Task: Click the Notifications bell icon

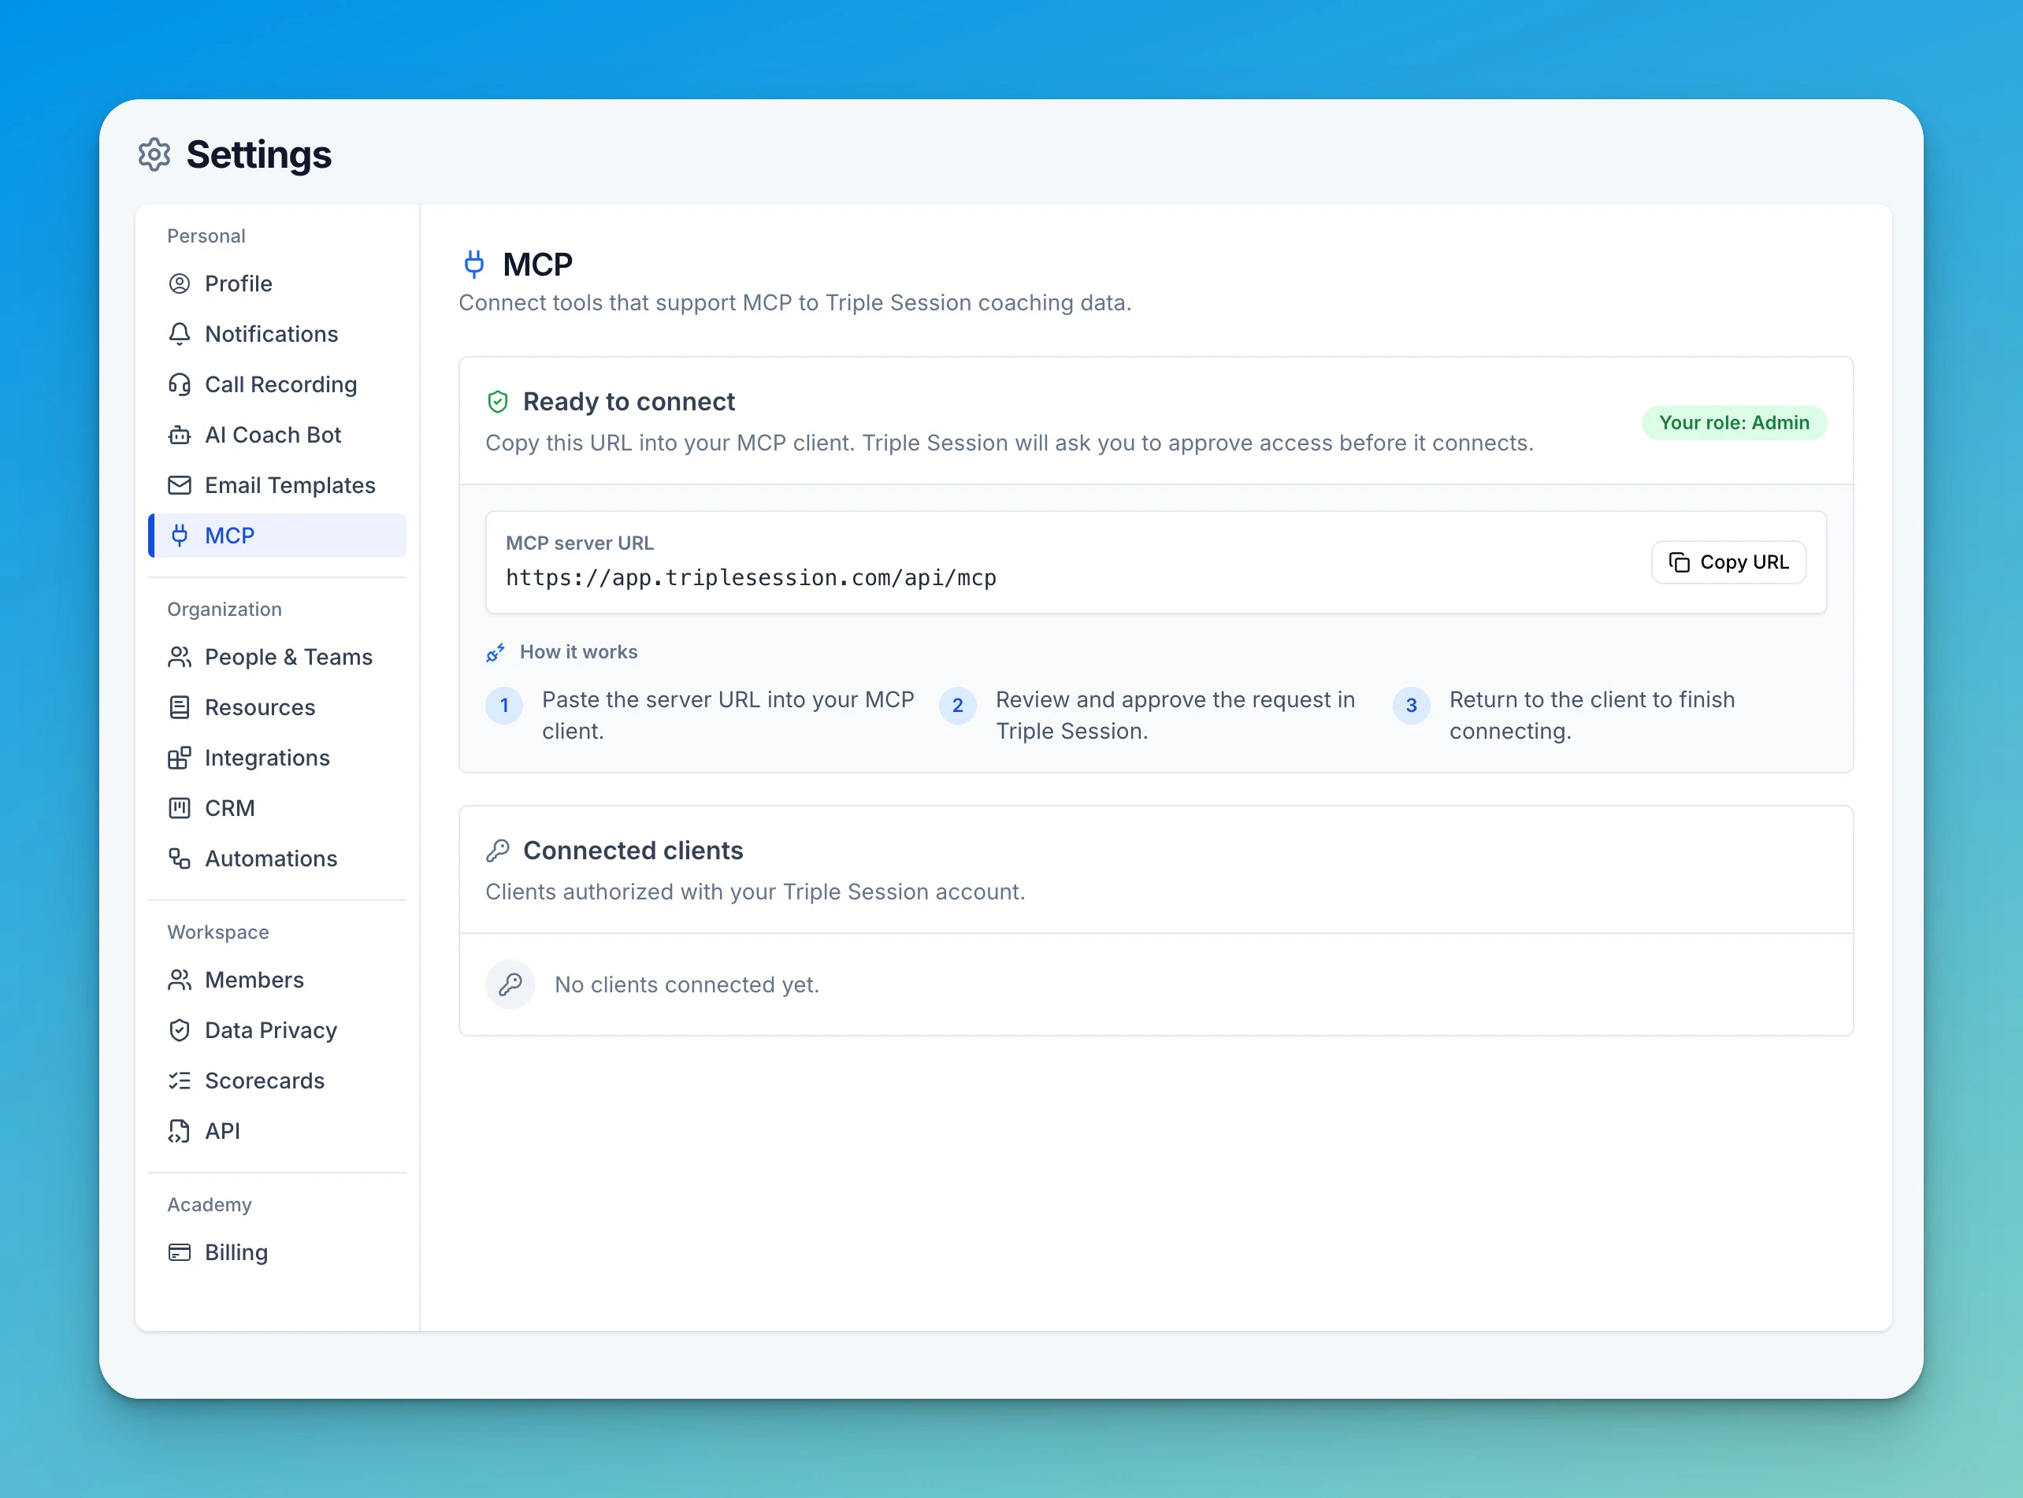Action: [180, 334]
